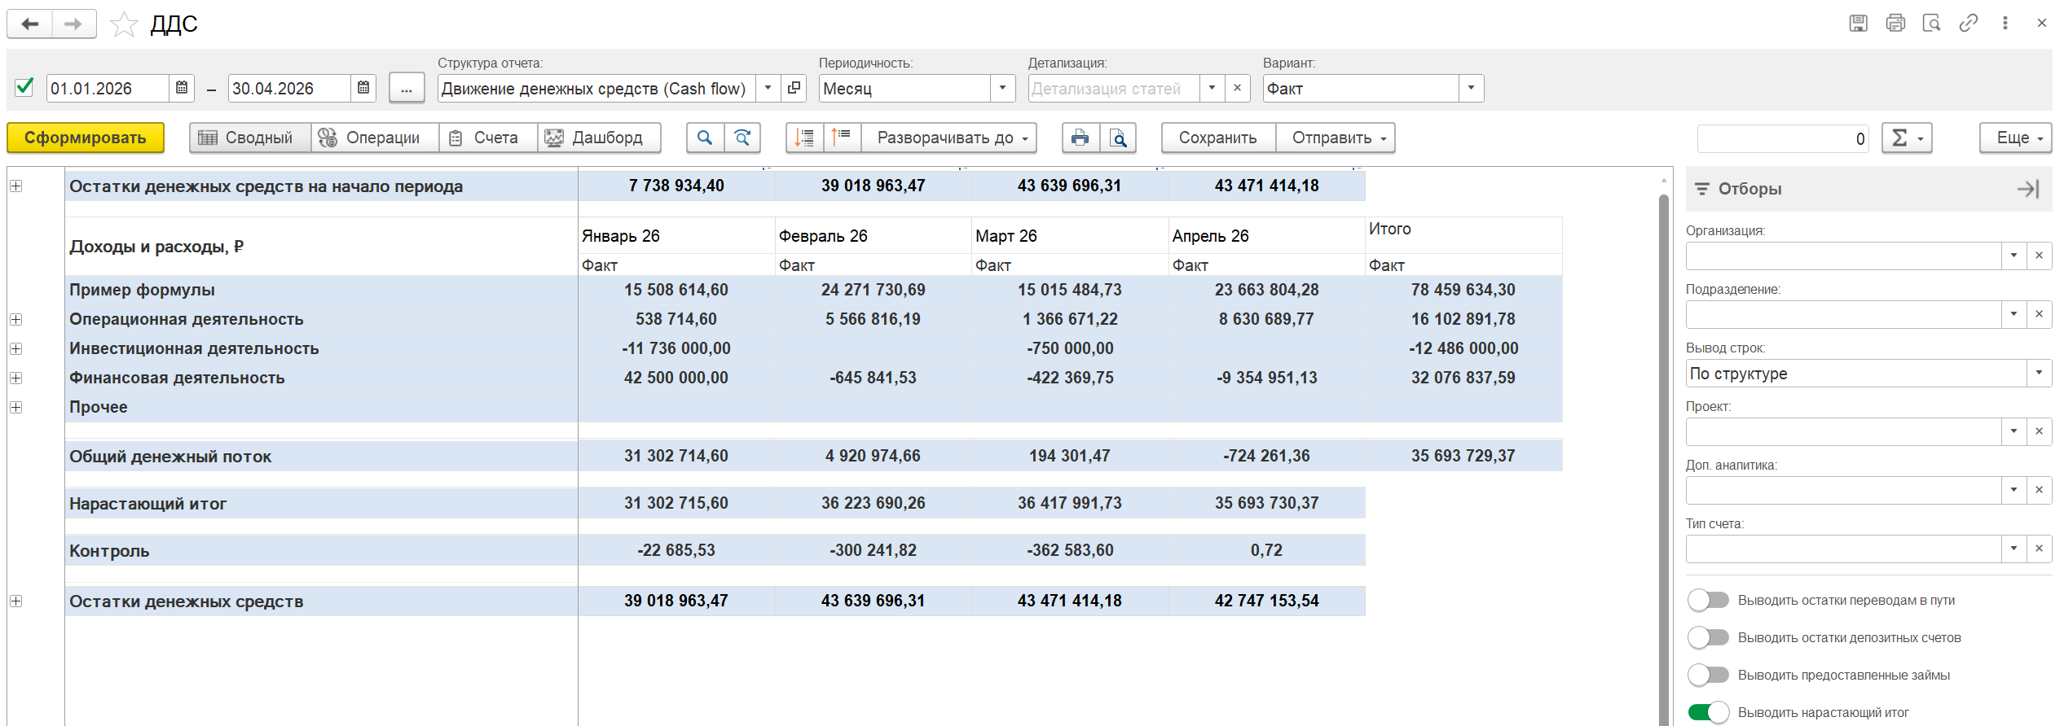The image size is (2064, 726).
Task: Print the report with the toolbar printer icon
Action: click(x=1080, y=138)
